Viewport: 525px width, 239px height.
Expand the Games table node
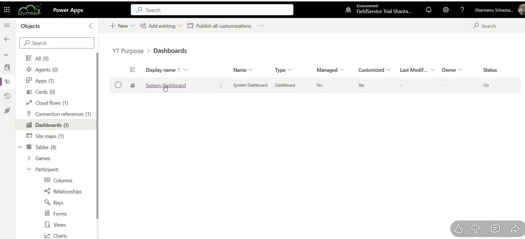pos(29,158)
